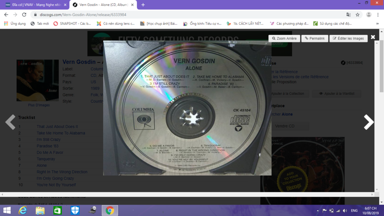The height and width of the screenshot is (216, 384).
Task: Close the image lightbox with the X
Action: click(x=373, y=37)
